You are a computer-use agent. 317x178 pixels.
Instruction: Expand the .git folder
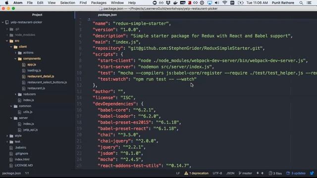tap(7, 29)
